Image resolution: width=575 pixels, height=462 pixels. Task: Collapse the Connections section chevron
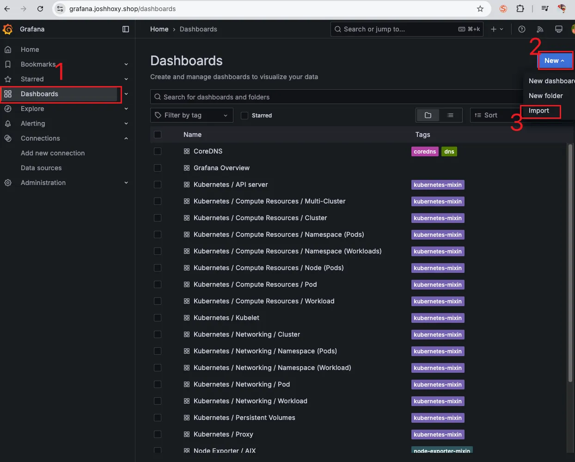[x=126, y=138]
